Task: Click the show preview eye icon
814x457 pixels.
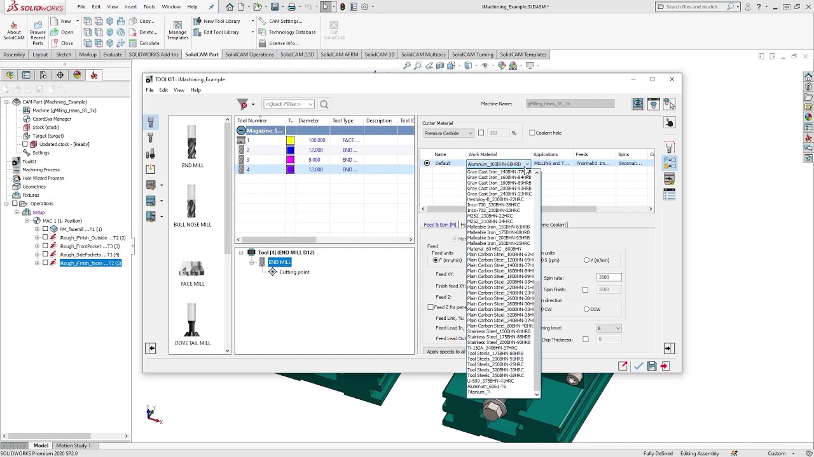Action: (x=638, y=104)
